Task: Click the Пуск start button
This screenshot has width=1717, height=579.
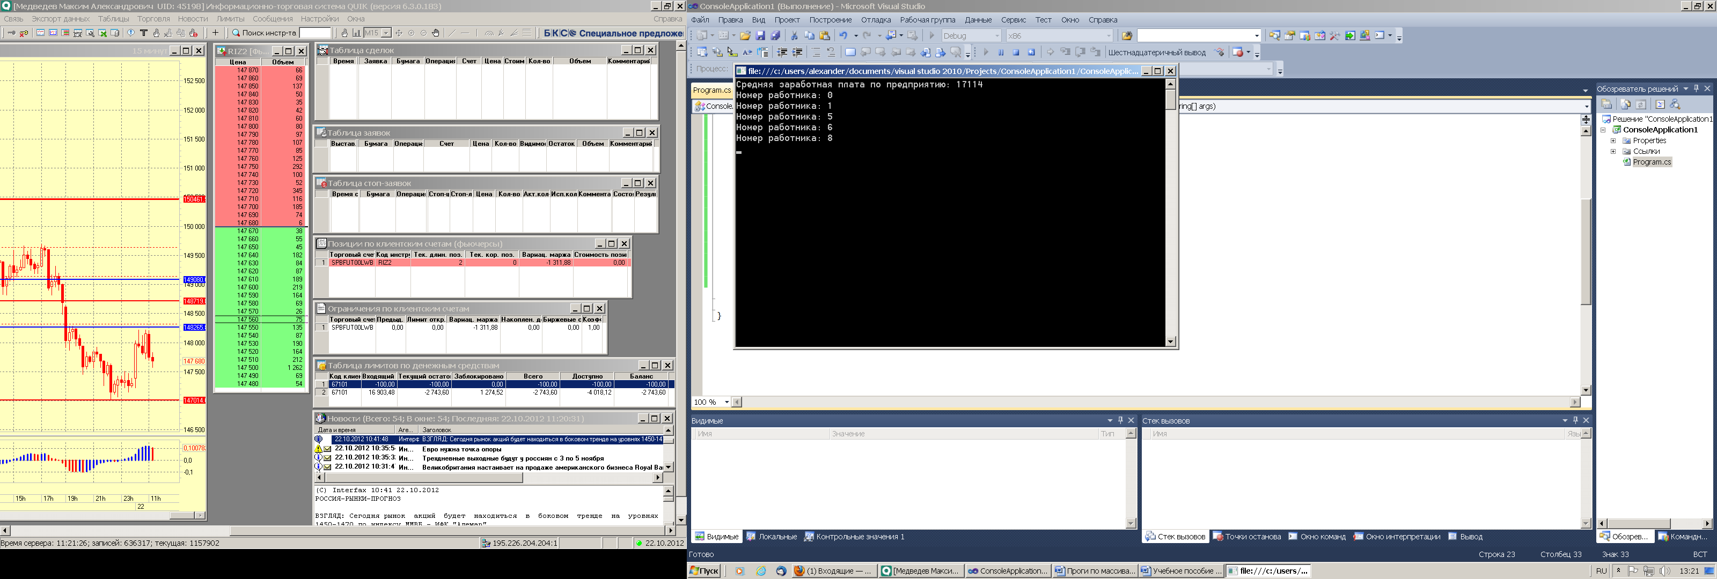Action: pyautogui.click(x=704, y=571)
